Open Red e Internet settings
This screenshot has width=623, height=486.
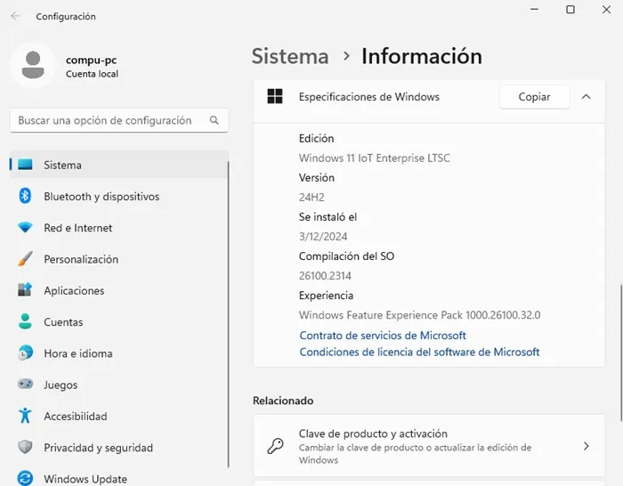pos(119,227)
